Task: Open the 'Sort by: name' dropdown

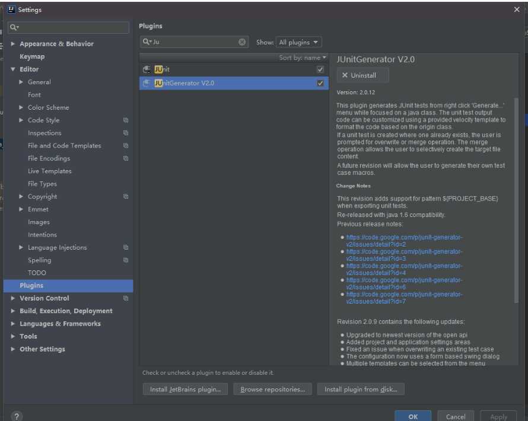Action: (x=303, y=58)
